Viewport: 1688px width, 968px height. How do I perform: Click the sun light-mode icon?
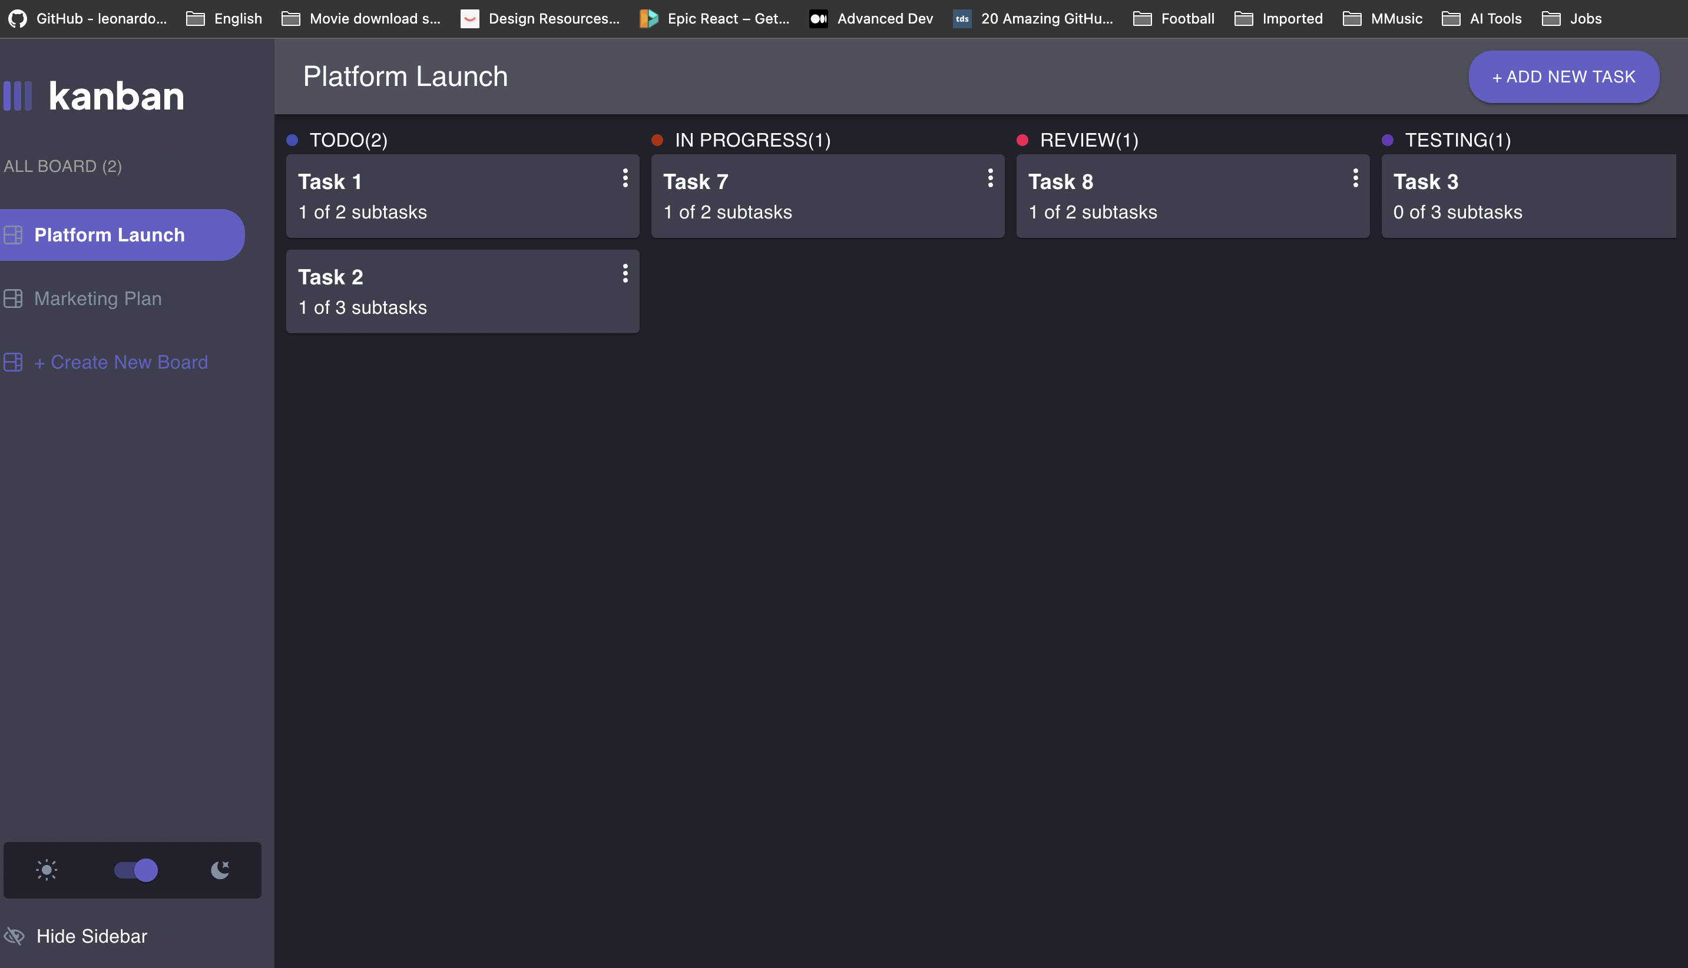coord(47,870)
